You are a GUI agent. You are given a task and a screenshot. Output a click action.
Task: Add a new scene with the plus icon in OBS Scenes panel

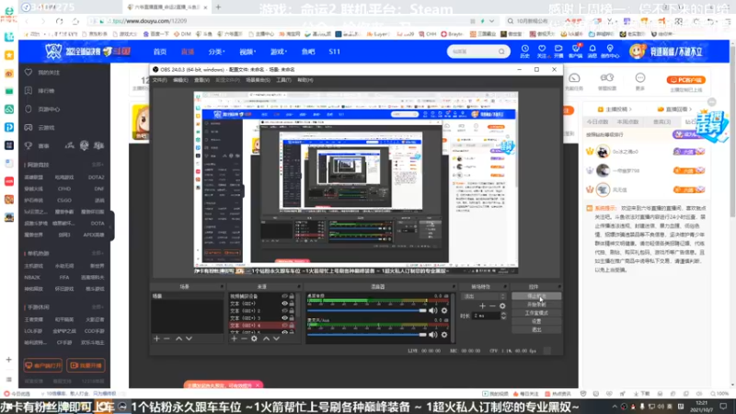(156, 339)
